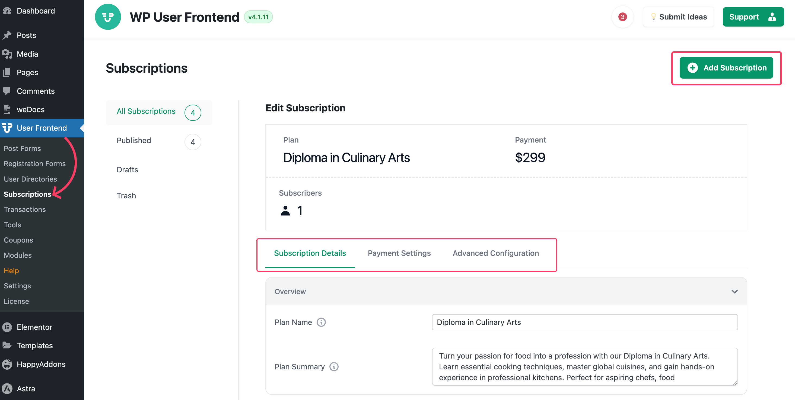Show the Drafts subscriptions list

pos(127,169)
